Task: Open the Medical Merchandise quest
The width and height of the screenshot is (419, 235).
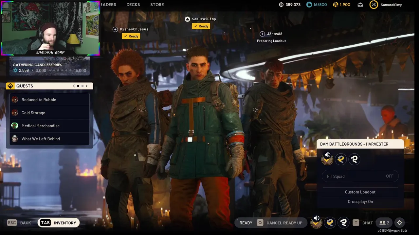Action: pos(49,126)
